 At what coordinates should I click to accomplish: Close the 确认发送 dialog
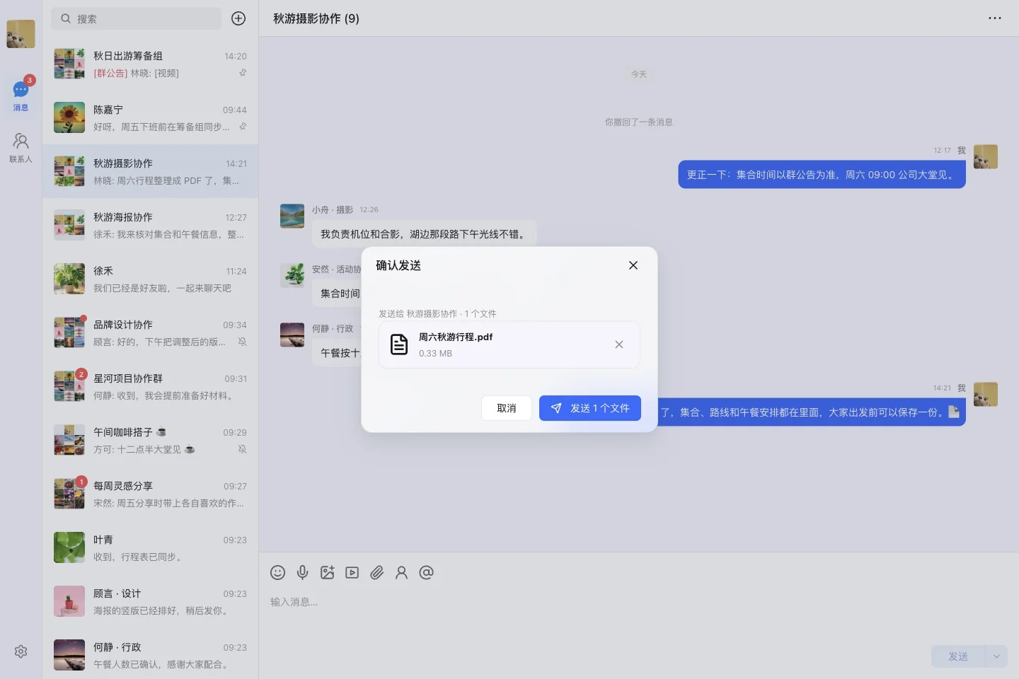click(633, 265)
